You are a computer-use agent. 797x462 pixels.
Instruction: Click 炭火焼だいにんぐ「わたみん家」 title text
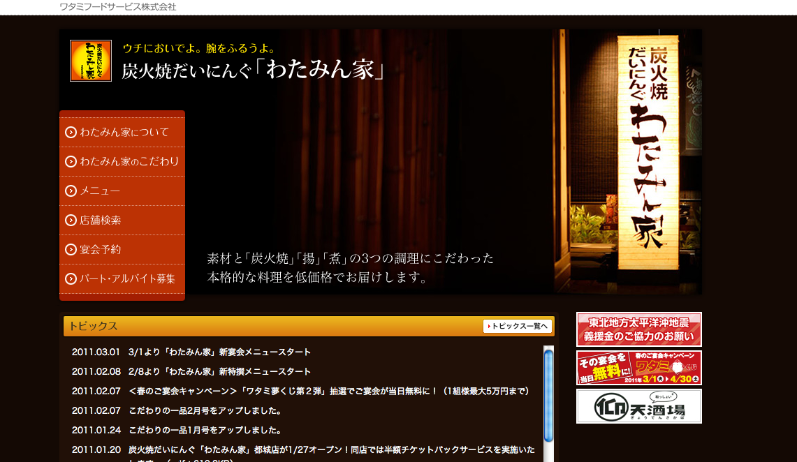click(x=253, y=70)
